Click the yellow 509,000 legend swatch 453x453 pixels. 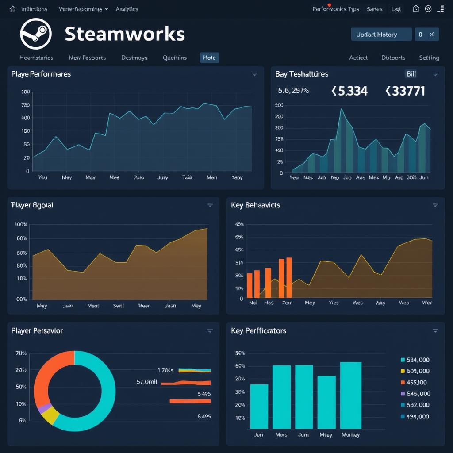click(403, 371)
